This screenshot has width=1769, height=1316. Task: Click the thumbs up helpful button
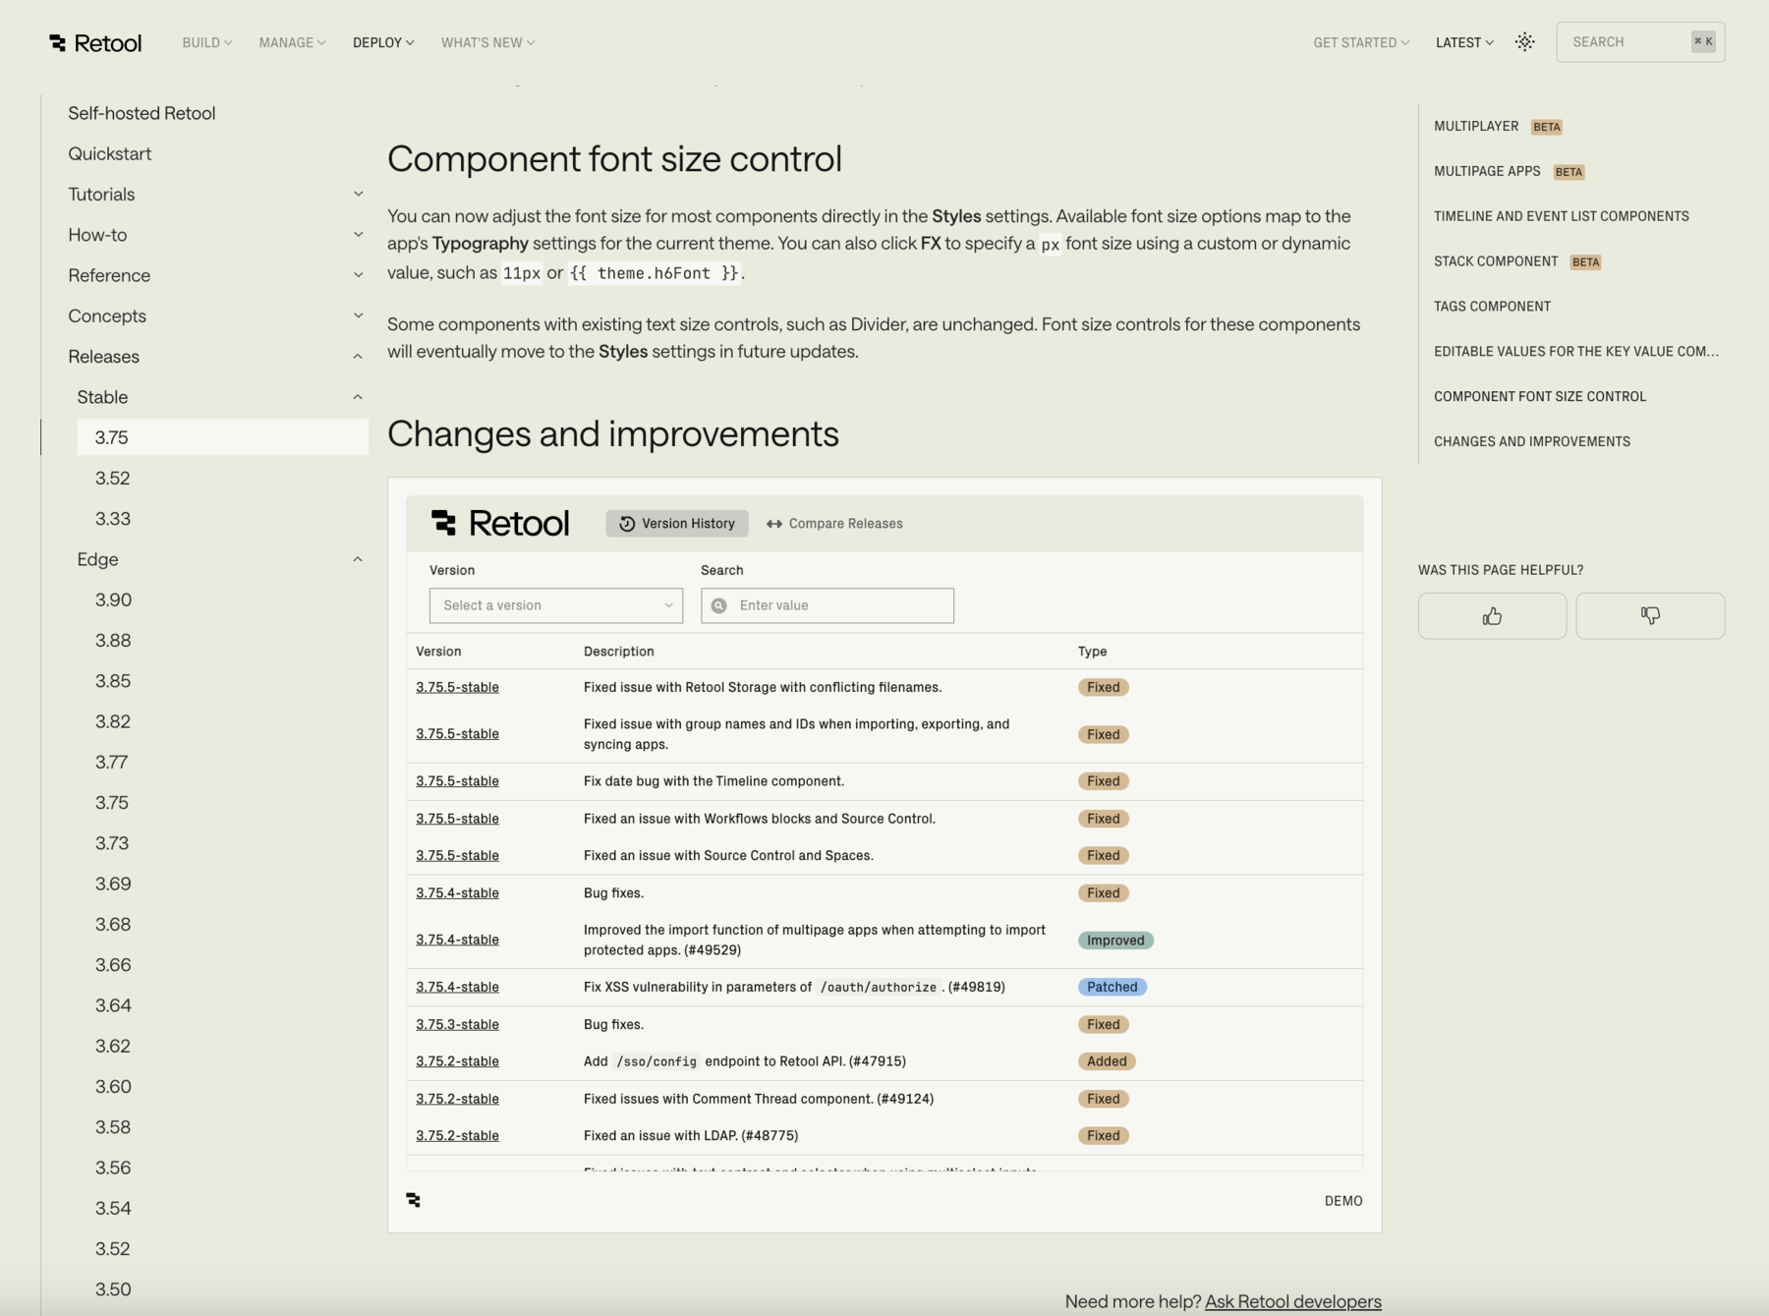[x=1492, y=616]
